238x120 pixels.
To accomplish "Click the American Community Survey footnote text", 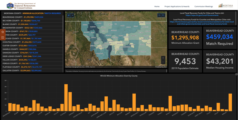I will pyautogui.click(x=106, y=71).
